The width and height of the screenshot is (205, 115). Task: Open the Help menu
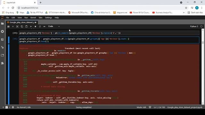point(57,18)
